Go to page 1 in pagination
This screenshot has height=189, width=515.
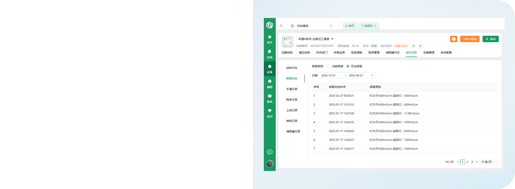pos(463,162)
